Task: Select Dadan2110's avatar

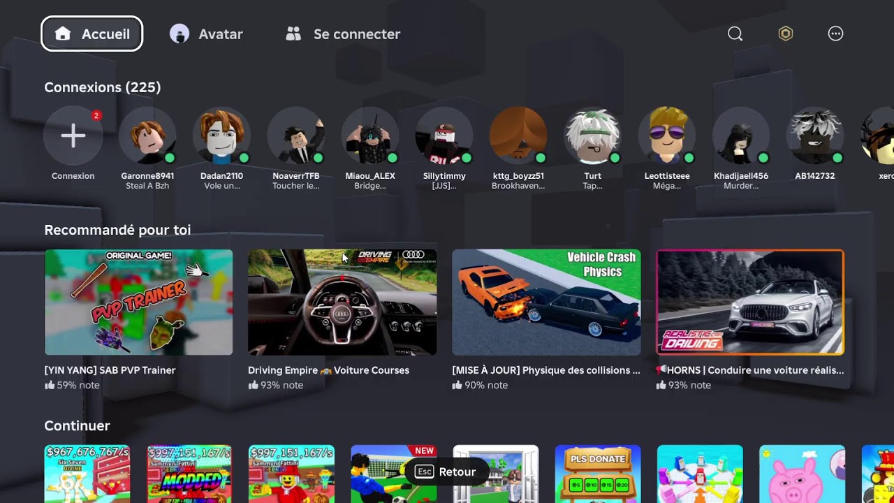Action: coord(221,136)
